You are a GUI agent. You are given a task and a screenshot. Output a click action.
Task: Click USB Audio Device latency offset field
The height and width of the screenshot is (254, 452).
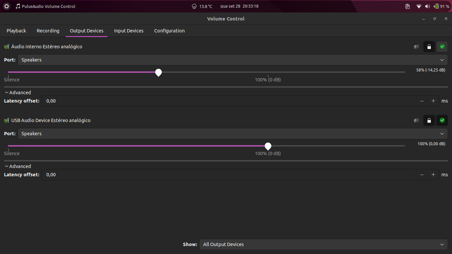(229, 175)
